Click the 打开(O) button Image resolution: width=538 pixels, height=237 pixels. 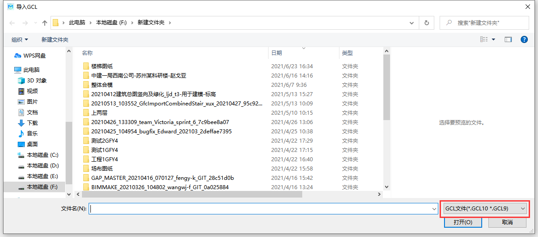(463, 222)
